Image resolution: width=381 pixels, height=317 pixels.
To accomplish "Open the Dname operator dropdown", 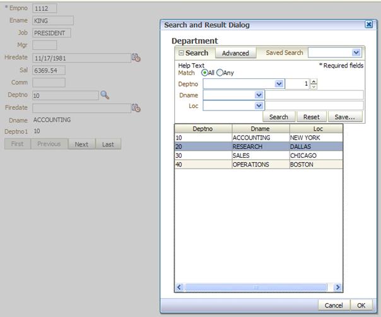I will [x=259, y=95].
